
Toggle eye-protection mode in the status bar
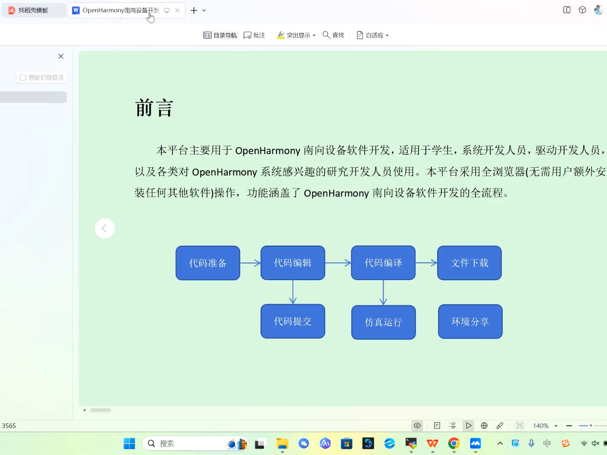pyautogui.click(x=417, y=426)
